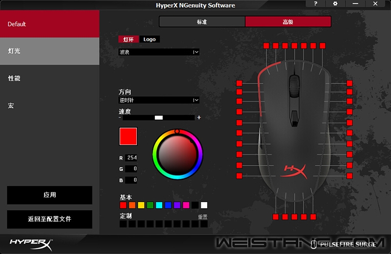Choose the orange basic color swatch
Viewport: 391px width, 254px height.
[132, 205]
